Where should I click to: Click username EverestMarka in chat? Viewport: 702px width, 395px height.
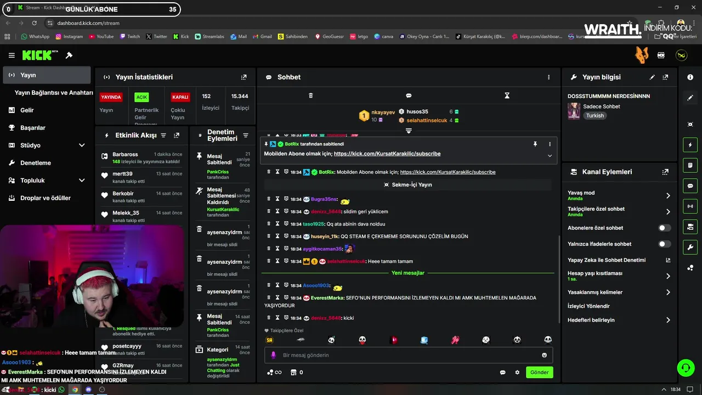pyautogui.click(x=327, y=298)
